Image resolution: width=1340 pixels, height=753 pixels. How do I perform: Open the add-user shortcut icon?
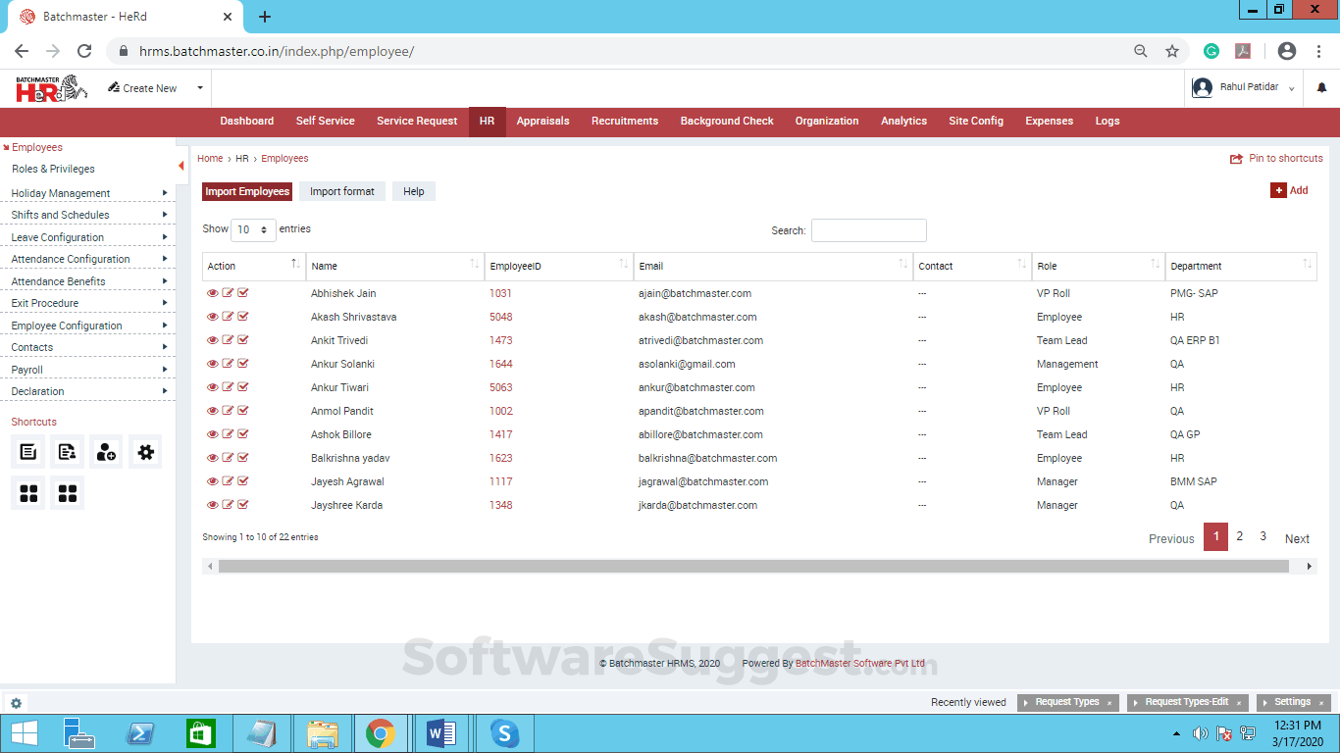point(106,452)
